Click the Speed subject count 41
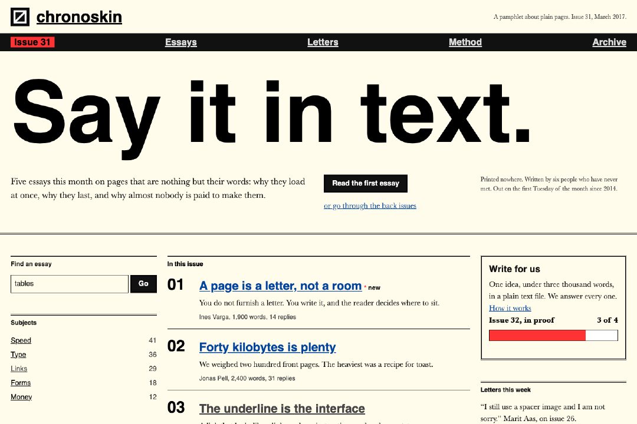The width and height of the screenshot is (637, 424). click(152, 340)
